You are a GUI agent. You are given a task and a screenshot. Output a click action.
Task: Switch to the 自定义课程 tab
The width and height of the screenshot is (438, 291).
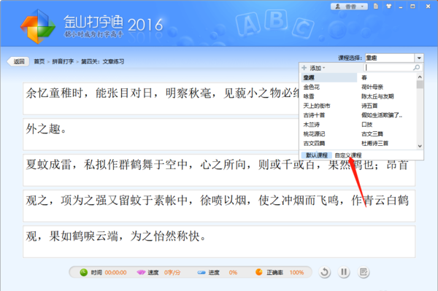(348, 155)
